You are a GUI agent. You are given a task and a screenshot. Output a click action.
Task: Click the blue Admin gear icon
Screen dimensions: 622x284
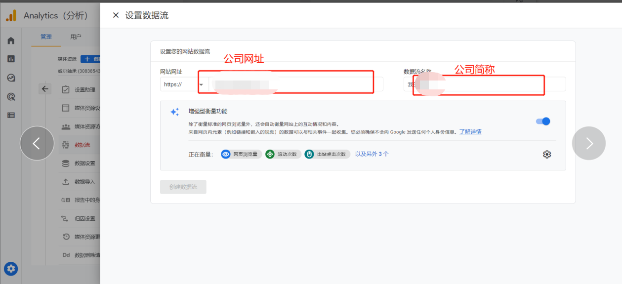(11, 269)
